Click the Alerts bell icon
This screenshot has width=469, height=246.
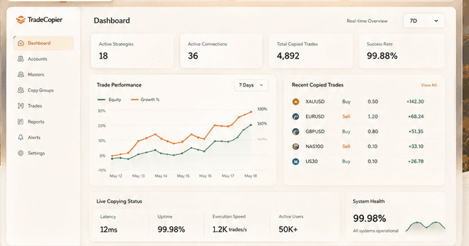click(21, 137)
